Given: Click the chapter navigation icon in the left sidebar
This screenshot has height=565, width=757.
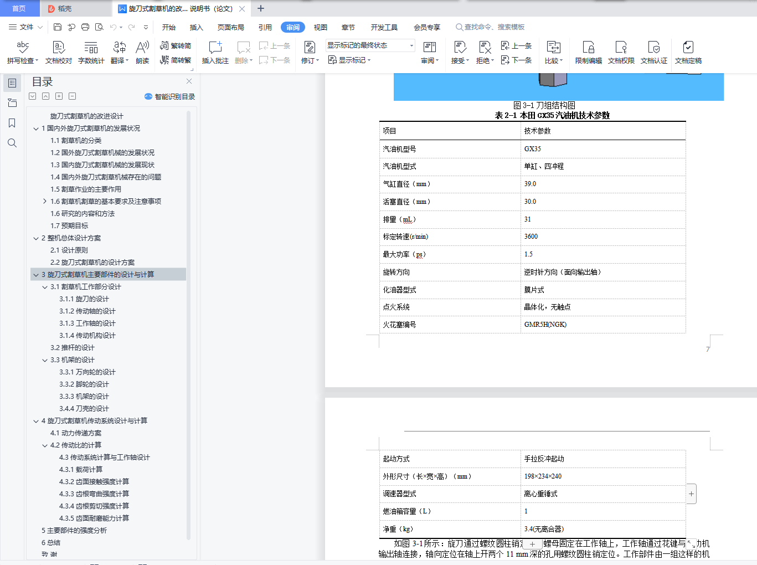Looking at the screenshot, I should pos(12,103).
